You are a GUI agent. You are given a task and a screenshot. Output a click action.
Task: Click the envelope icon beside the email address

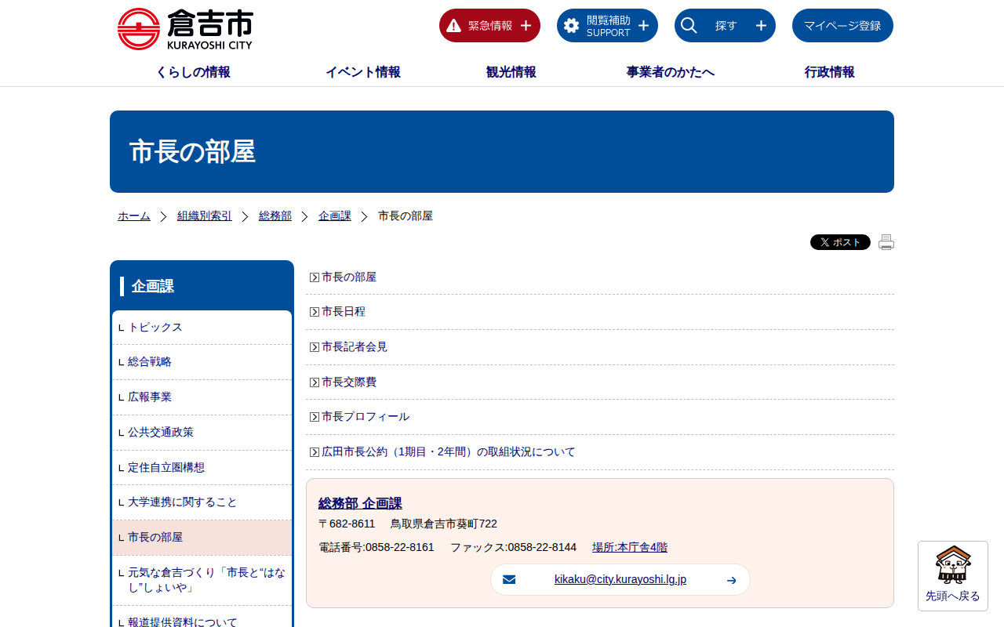509,580
